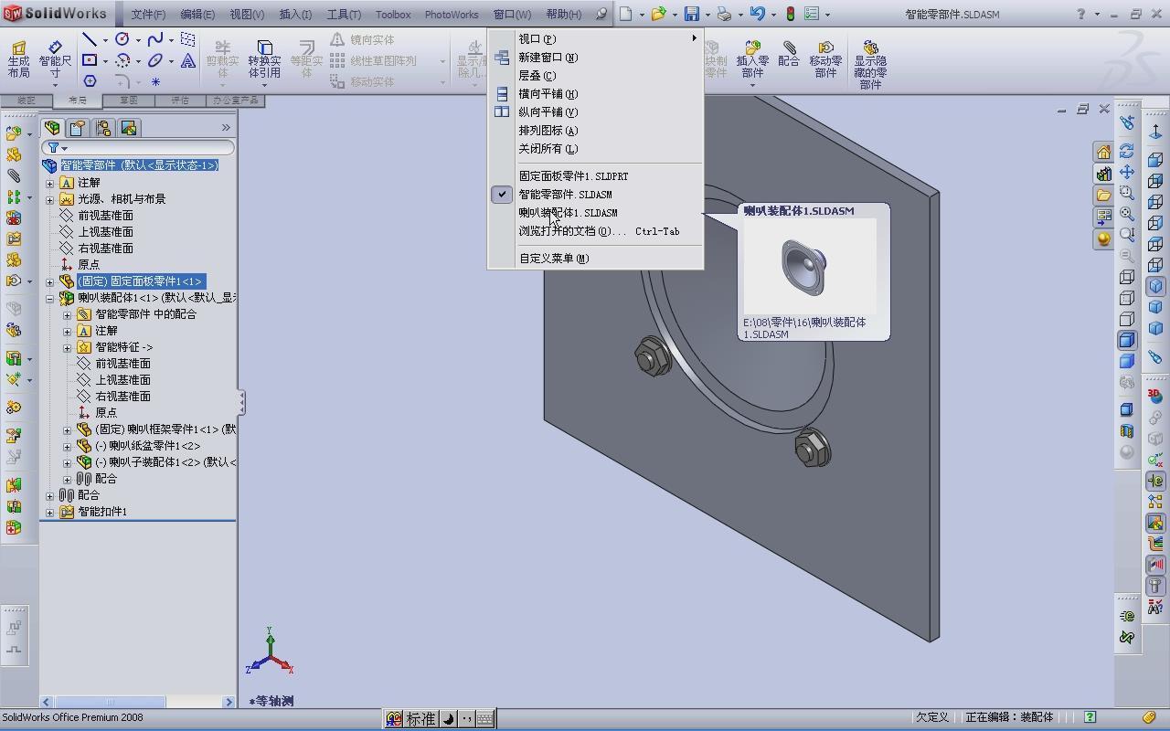Select the Ellipse sketch tool
This screenshot has height=731, width=1170.
[155, 60]
